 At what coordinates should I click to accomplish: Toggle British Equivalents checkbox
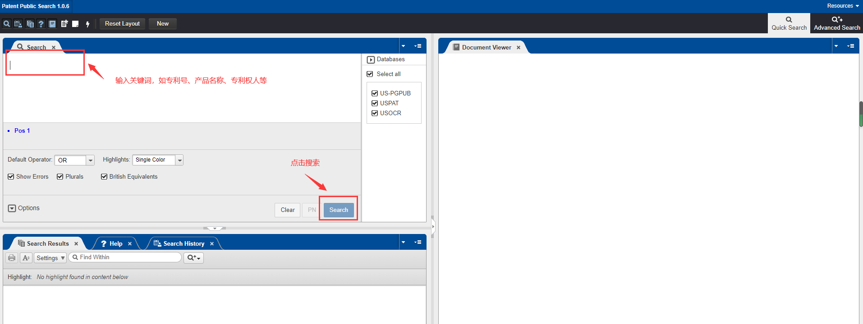(x=104, y=177)
